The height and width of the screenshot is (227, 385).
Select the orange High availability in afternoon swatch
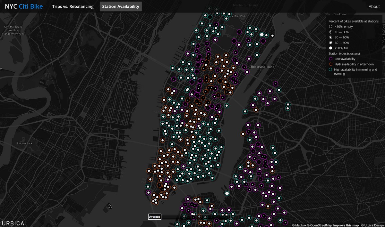pyautogui.click(x=330, y=64)
